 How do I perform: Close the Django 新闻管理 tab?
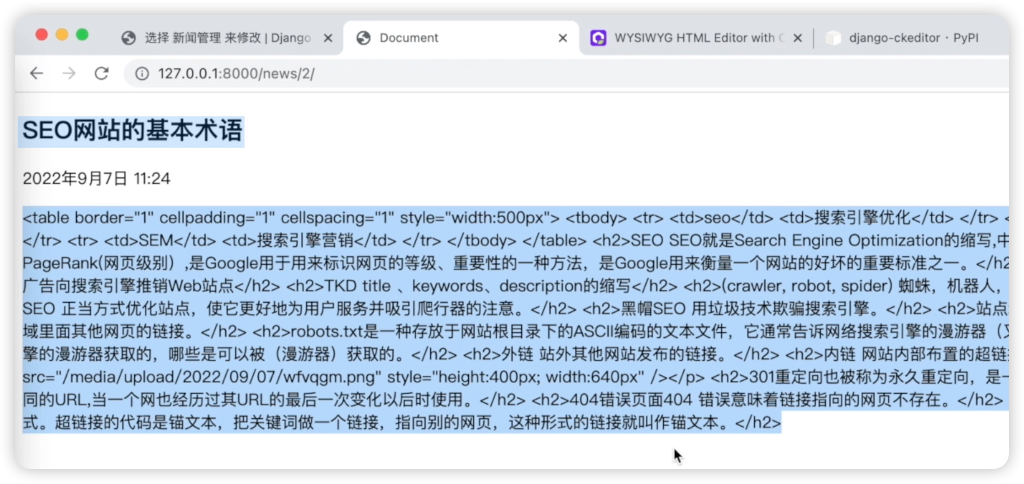[328, 38]
